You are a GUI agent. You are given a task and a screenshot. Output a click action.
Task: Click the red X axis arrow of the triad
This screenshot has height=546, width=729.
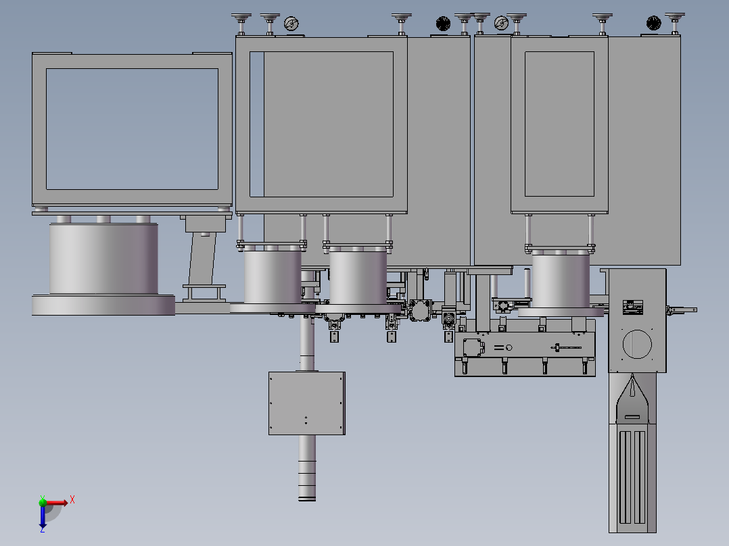[x=57, y=503]
